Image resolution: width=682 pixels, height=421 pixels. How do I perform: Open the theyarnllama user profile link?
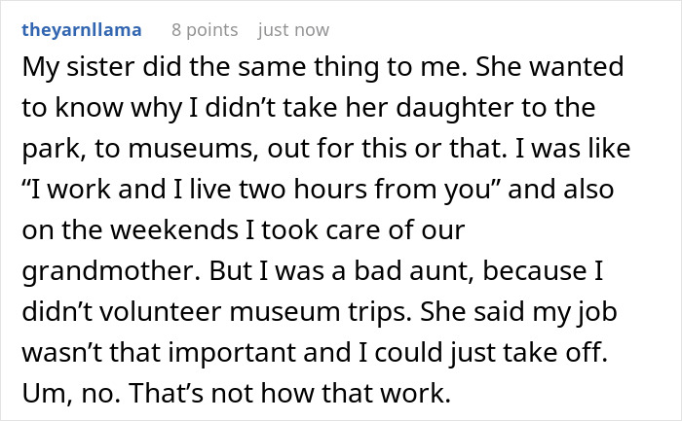[81, 30]
